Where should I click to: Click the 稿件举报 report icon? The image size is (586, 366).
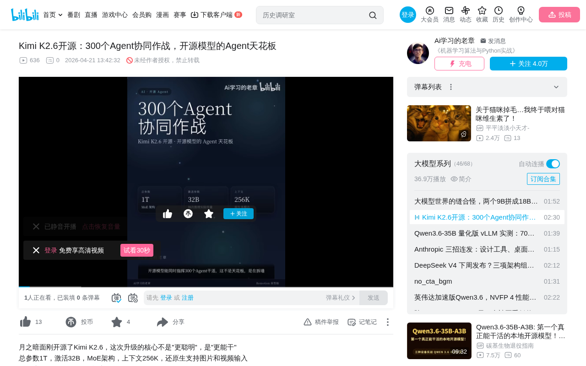click(308, 322)
